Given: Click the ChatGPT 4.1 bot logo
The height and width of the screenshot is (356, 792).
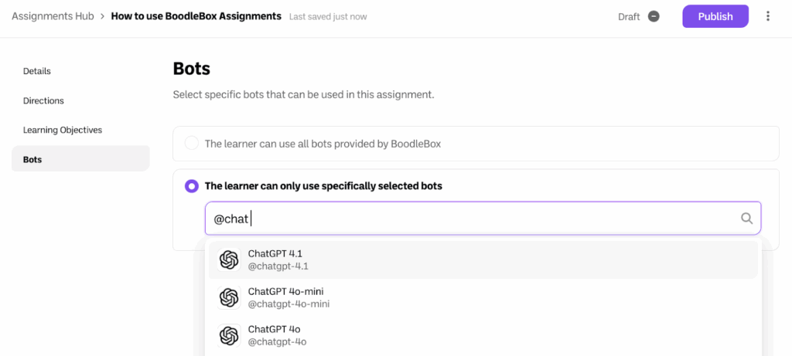Looking at the screenshot, I should click(229, 259).
